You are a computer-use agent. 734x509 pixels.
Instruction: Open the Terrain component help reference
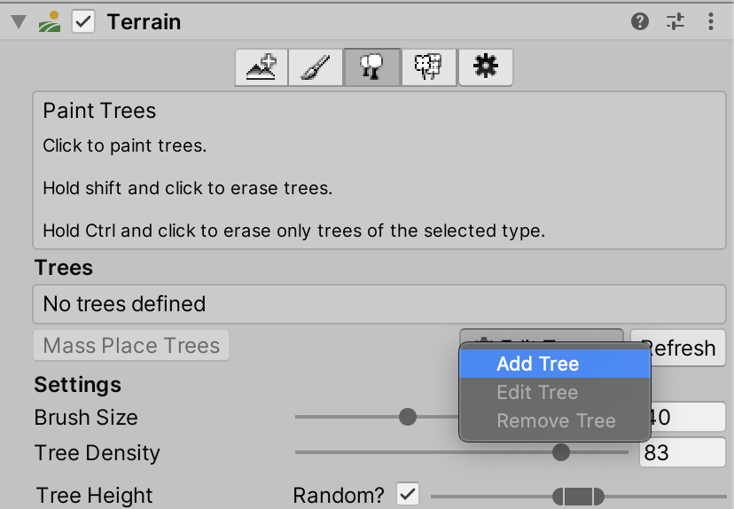[x=640, y=22]
